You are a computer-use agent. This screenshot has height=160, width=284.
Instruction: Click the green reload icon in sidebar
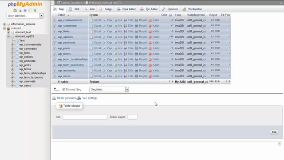coord(35,11)
